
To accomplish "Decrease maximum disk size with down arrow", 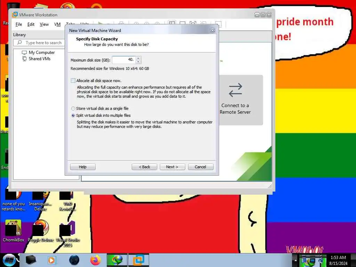I will (138, 62).
